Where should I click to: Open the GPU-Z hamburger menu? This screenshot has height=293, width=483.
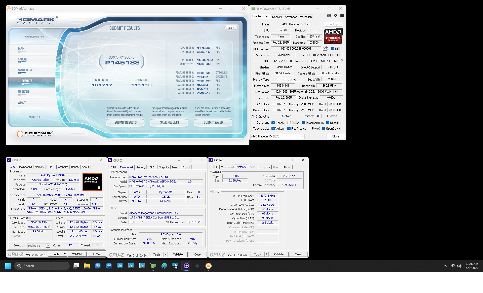[x=342, y=15]
